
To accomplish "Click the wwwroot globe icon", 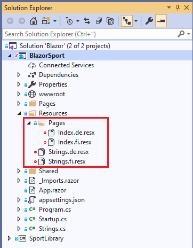I will pyautogui.click(x=32, y=94).
